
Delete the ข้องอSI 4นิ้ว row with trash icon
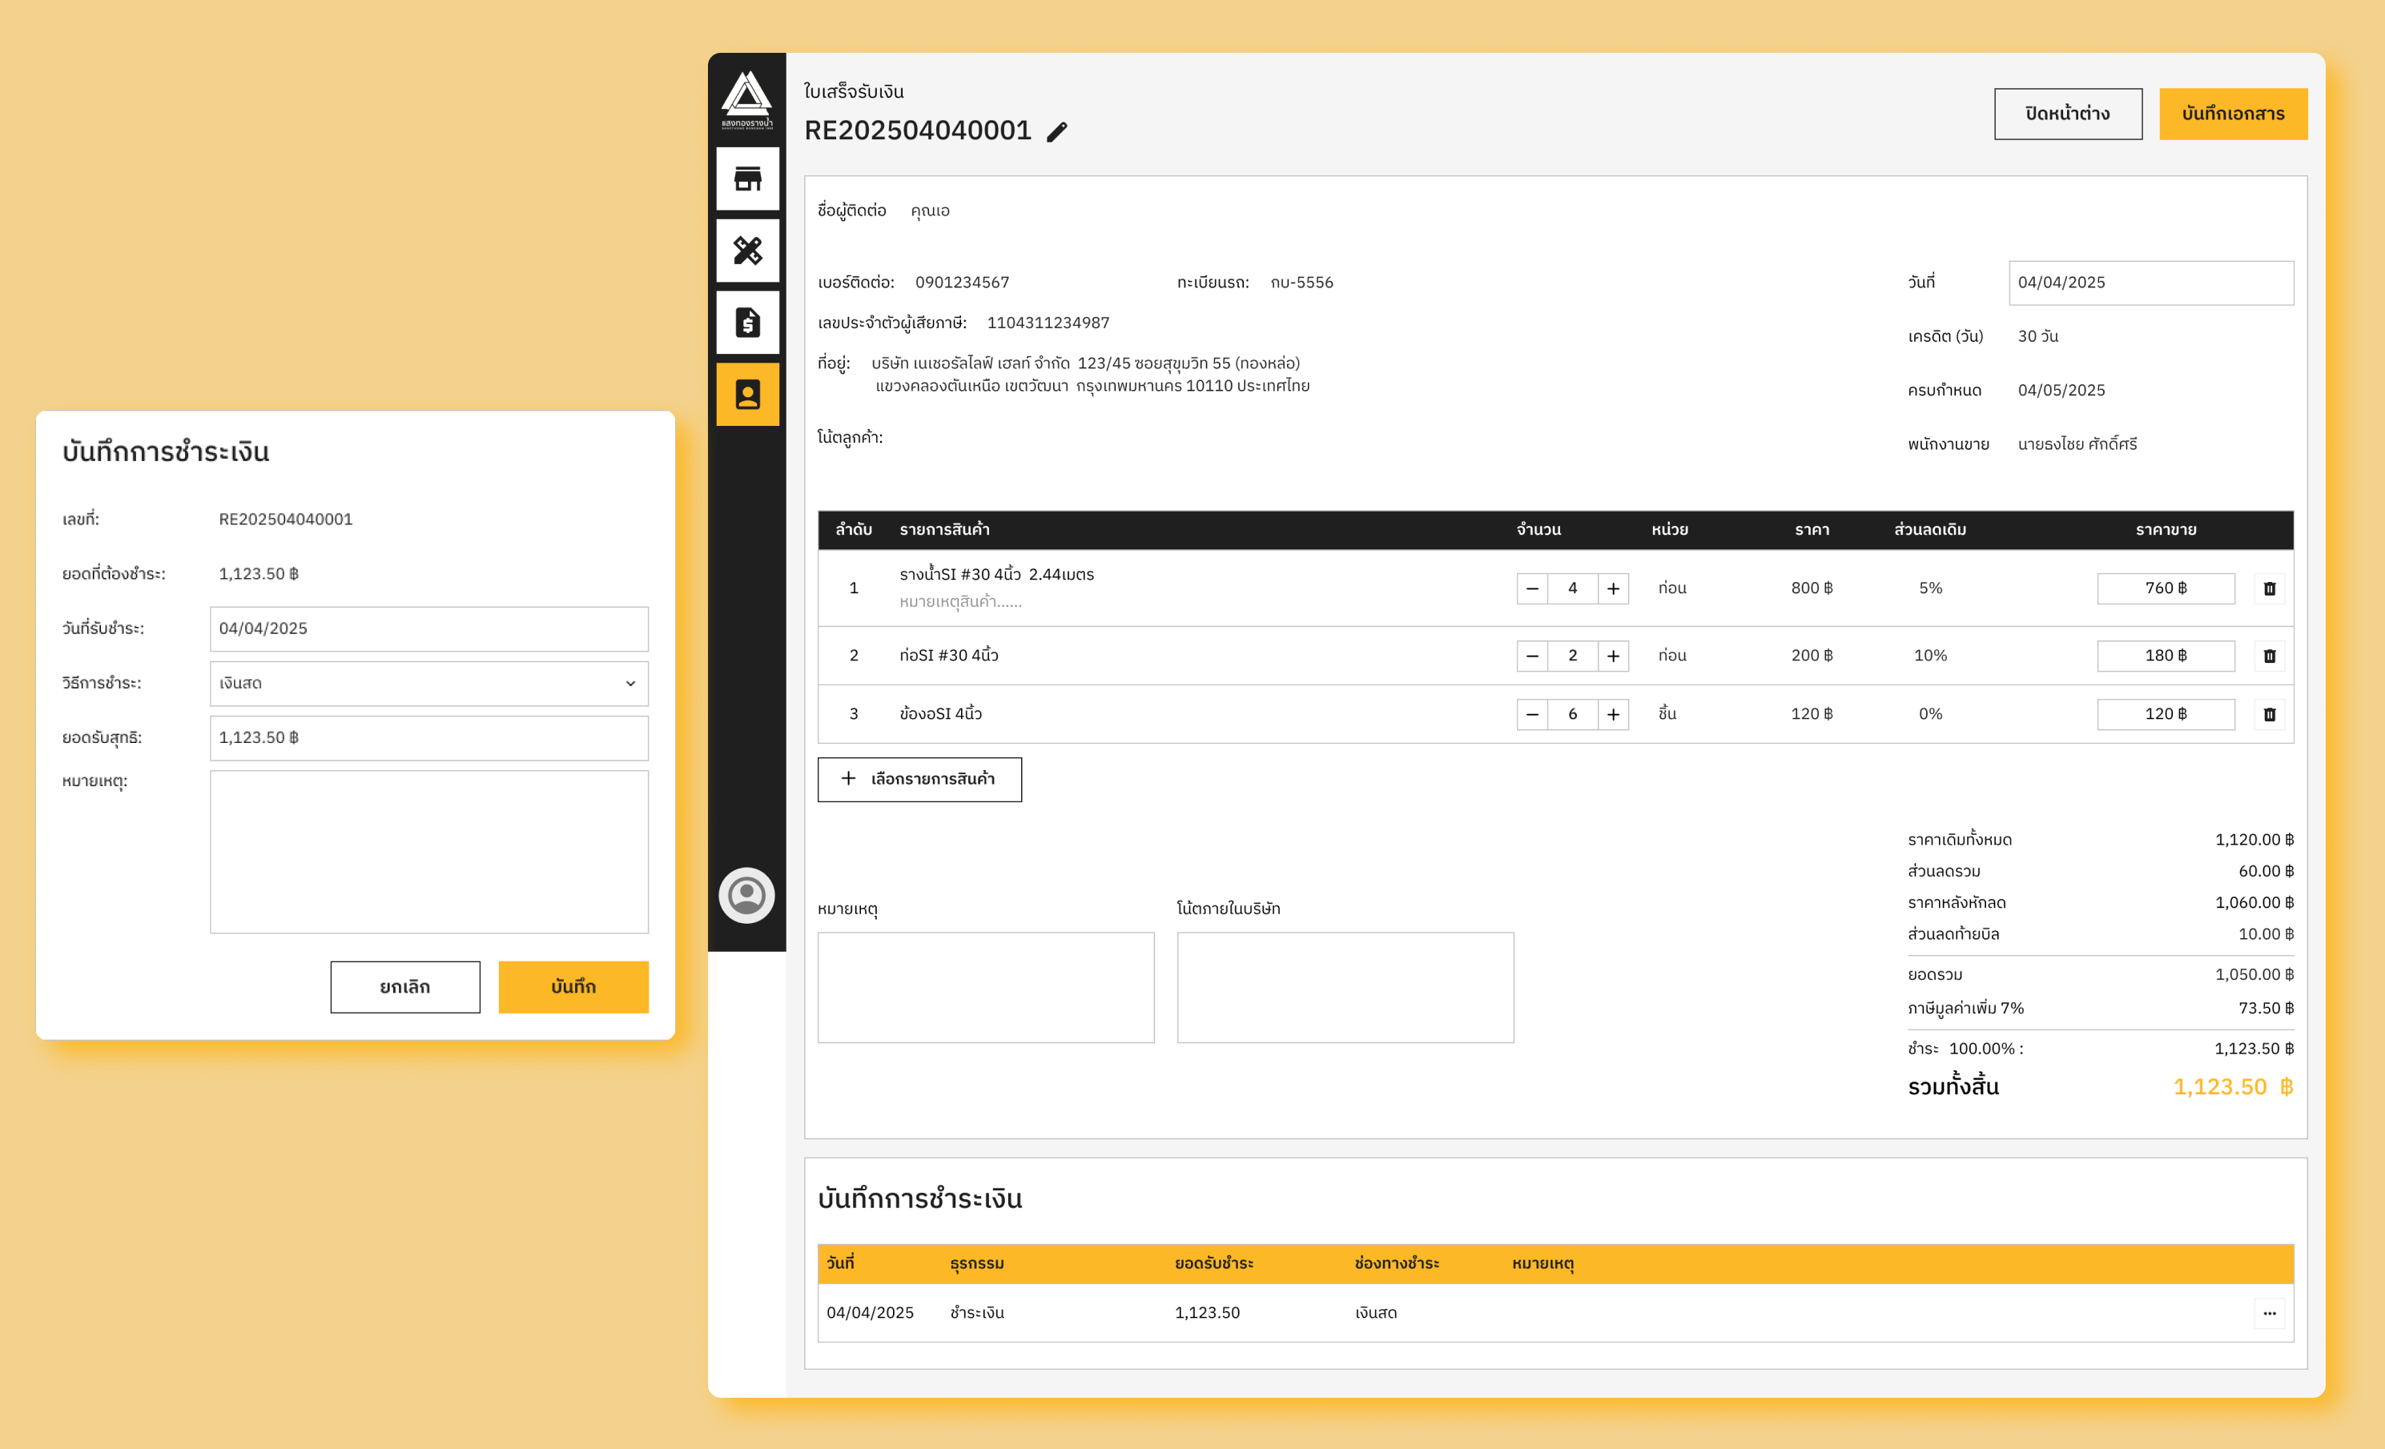2270,714
